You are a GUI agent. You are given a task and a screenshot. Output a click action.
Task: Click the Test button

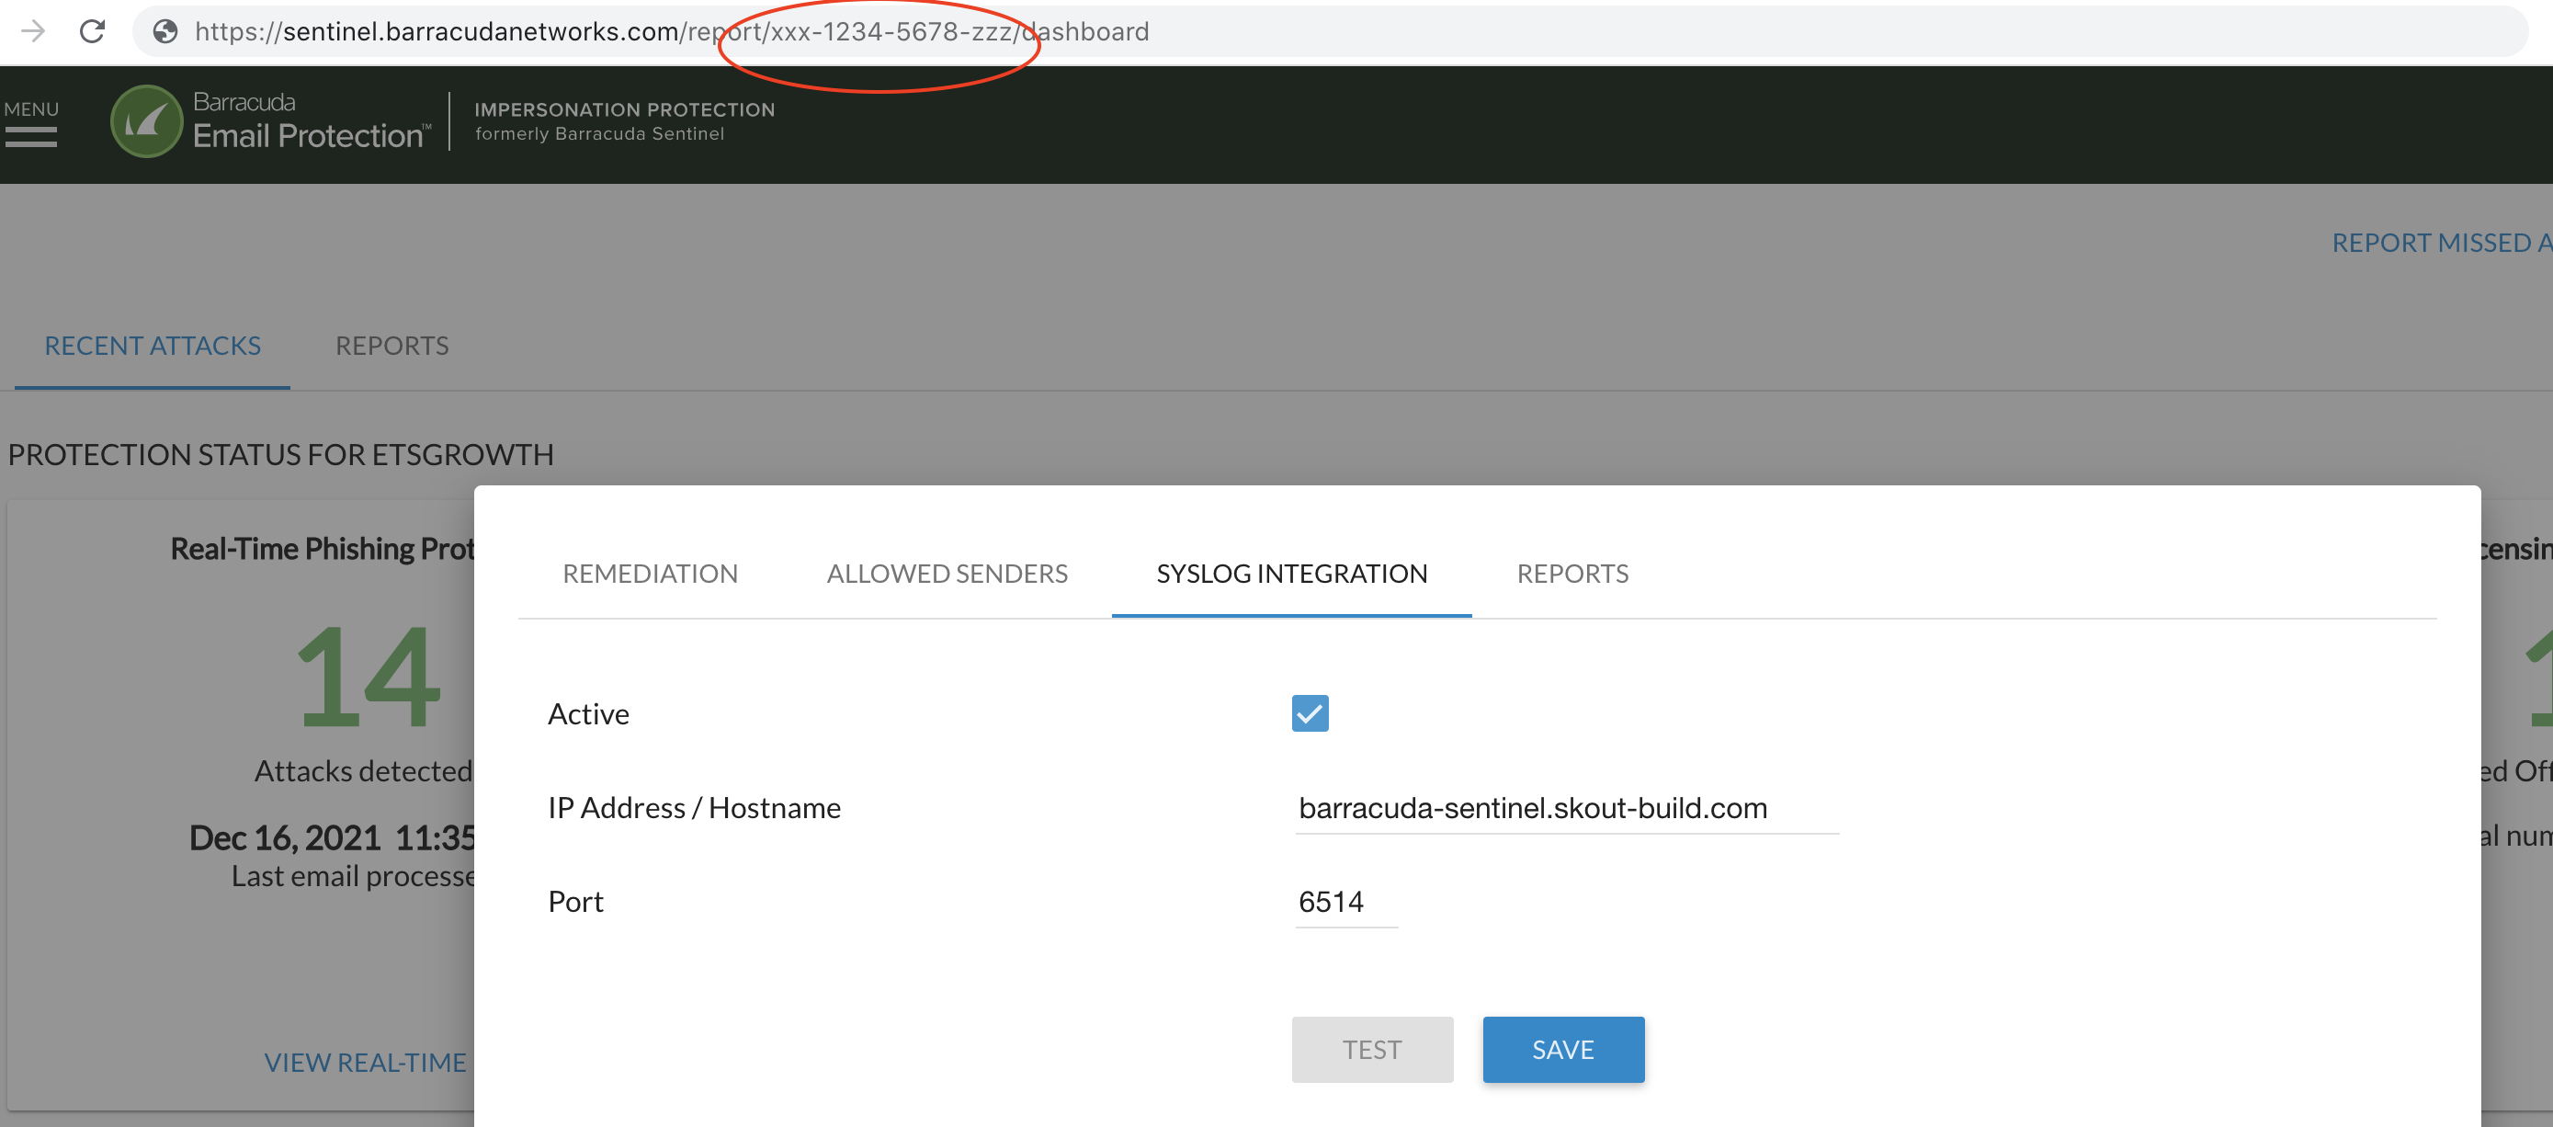[1372, 1049]
